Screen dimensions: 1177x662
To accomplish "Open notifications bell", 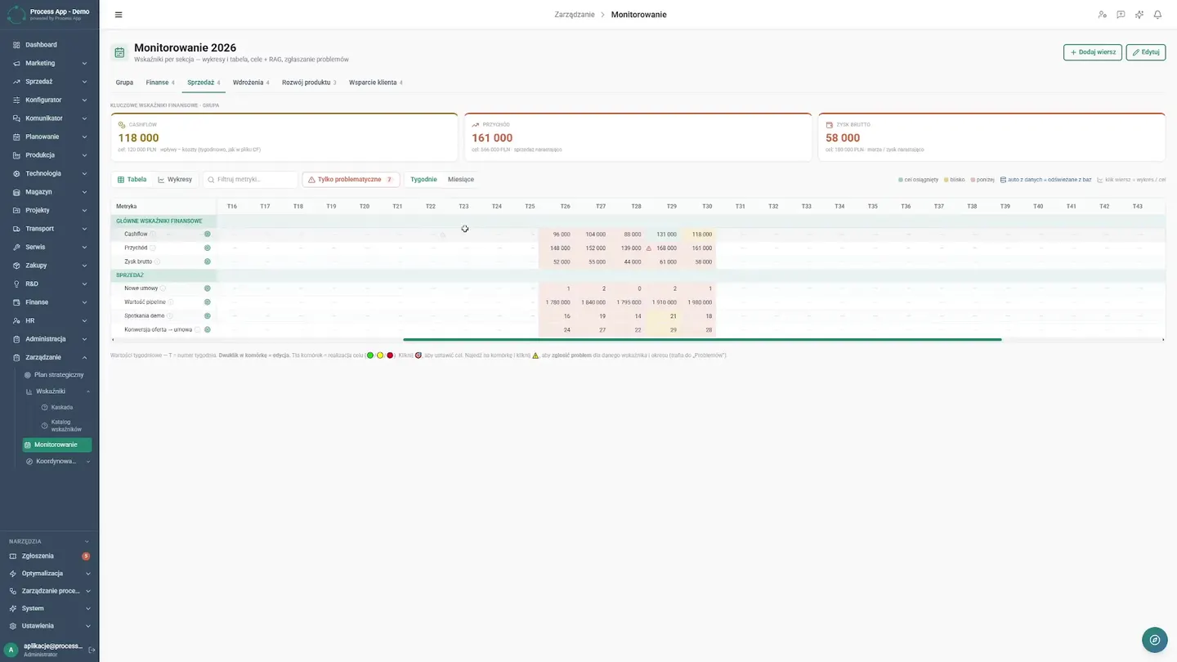I will click(1157, 15).
